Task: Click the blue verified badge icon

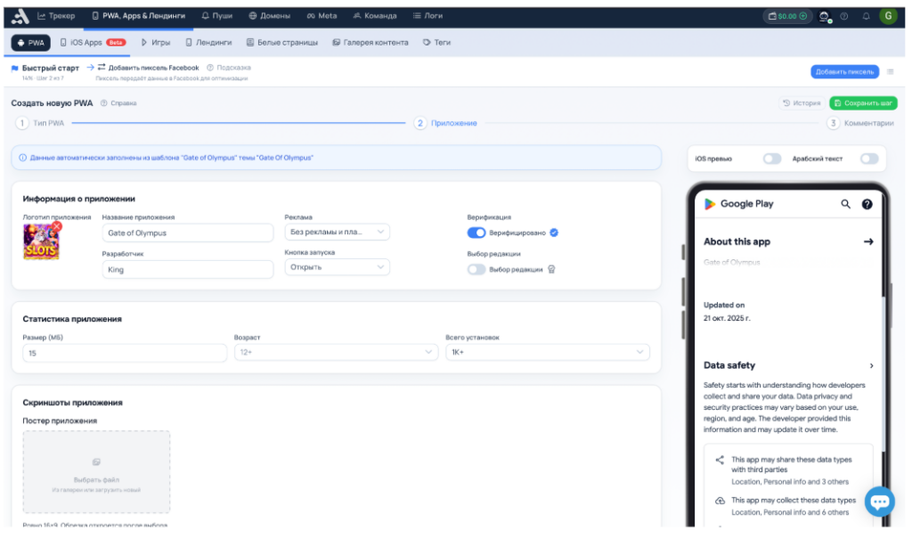Action: (x=554, y=233)
